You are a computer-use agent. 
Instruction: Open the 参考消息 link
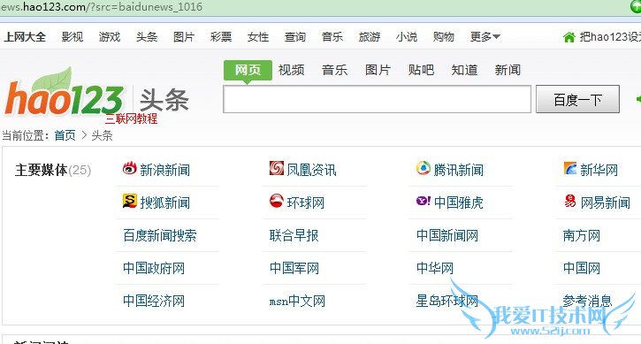(587, 301)
